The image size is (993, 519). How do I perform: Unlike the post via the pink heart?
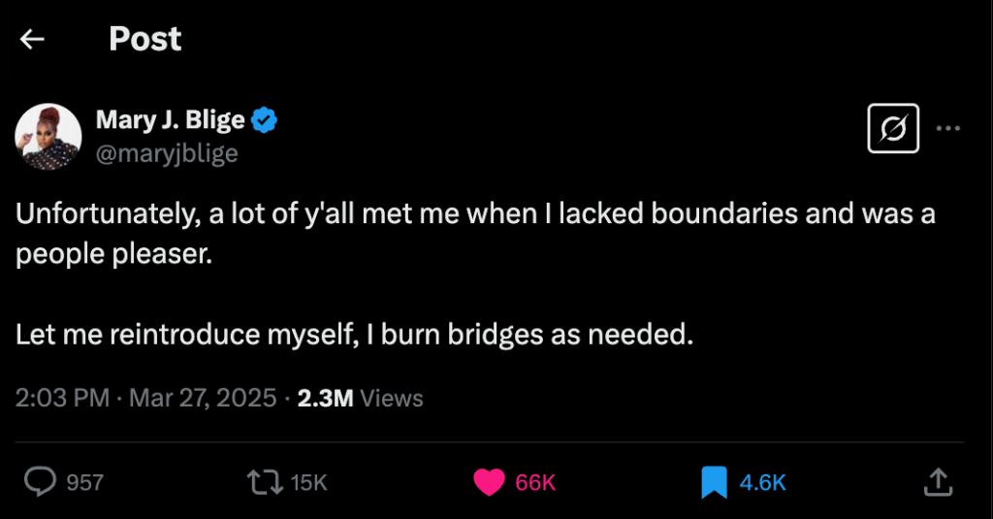point(490,481)
